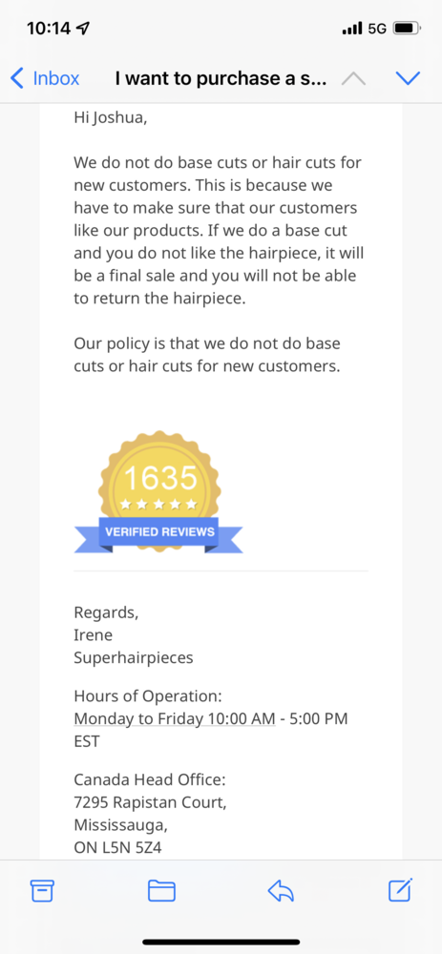Jump to the next message with the down chevron
The height and width of the screenshot is (954, 442).
408,78
